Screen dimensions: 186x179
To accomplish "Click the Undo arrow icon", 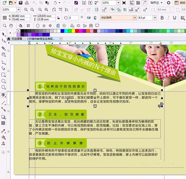I will (55, 2).
